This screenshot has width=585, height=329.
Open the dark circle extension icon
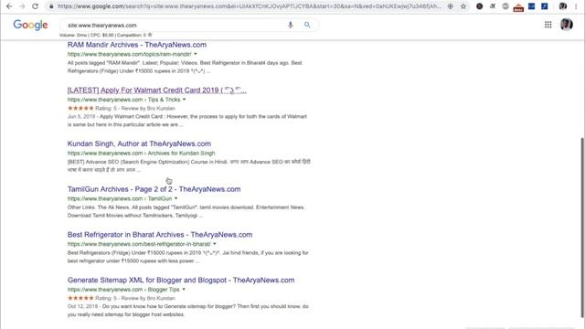[x=479, y=6]
